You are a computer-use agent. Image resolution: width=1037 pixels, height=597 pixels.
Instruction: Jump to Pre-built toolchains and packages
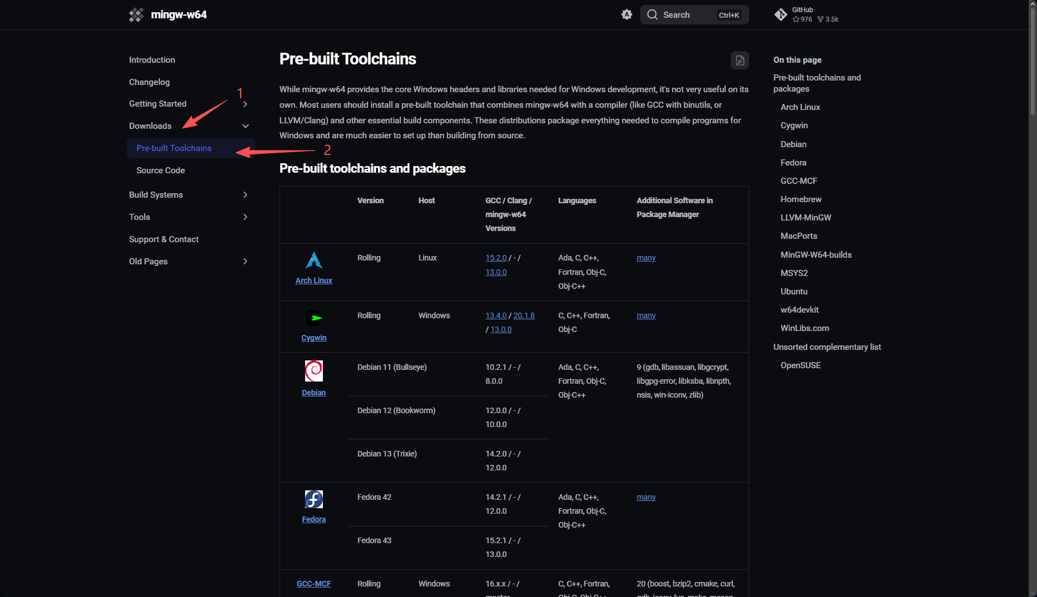pos(817,83)
